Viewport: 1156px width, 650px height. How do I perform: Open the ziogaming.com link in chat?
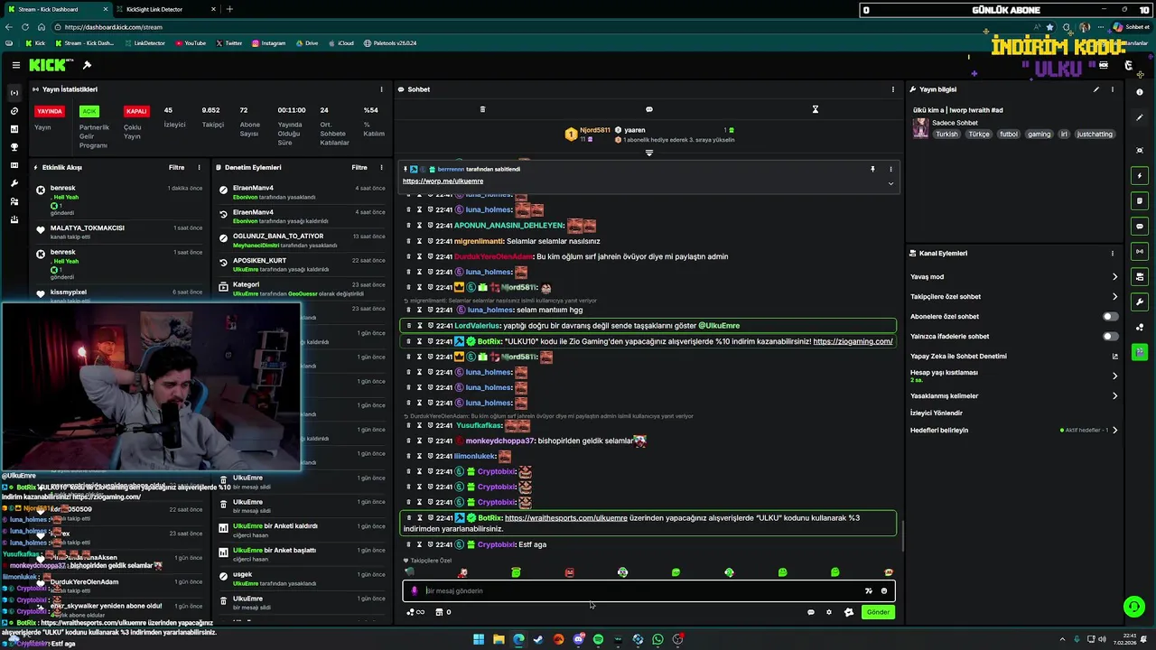[x=853, y=341]
